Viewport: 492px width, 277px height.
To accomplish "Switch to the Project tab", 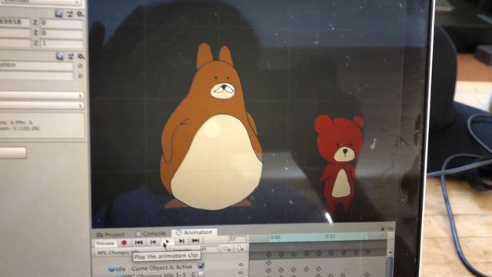I will (111, 235).
